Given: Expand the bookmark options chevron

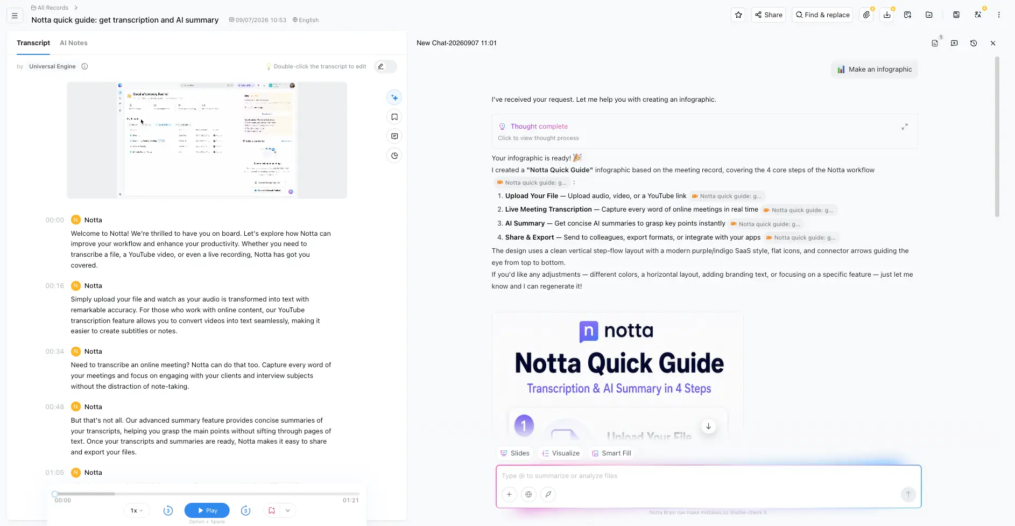Looking at the screenshot, I should coord(288,510).
